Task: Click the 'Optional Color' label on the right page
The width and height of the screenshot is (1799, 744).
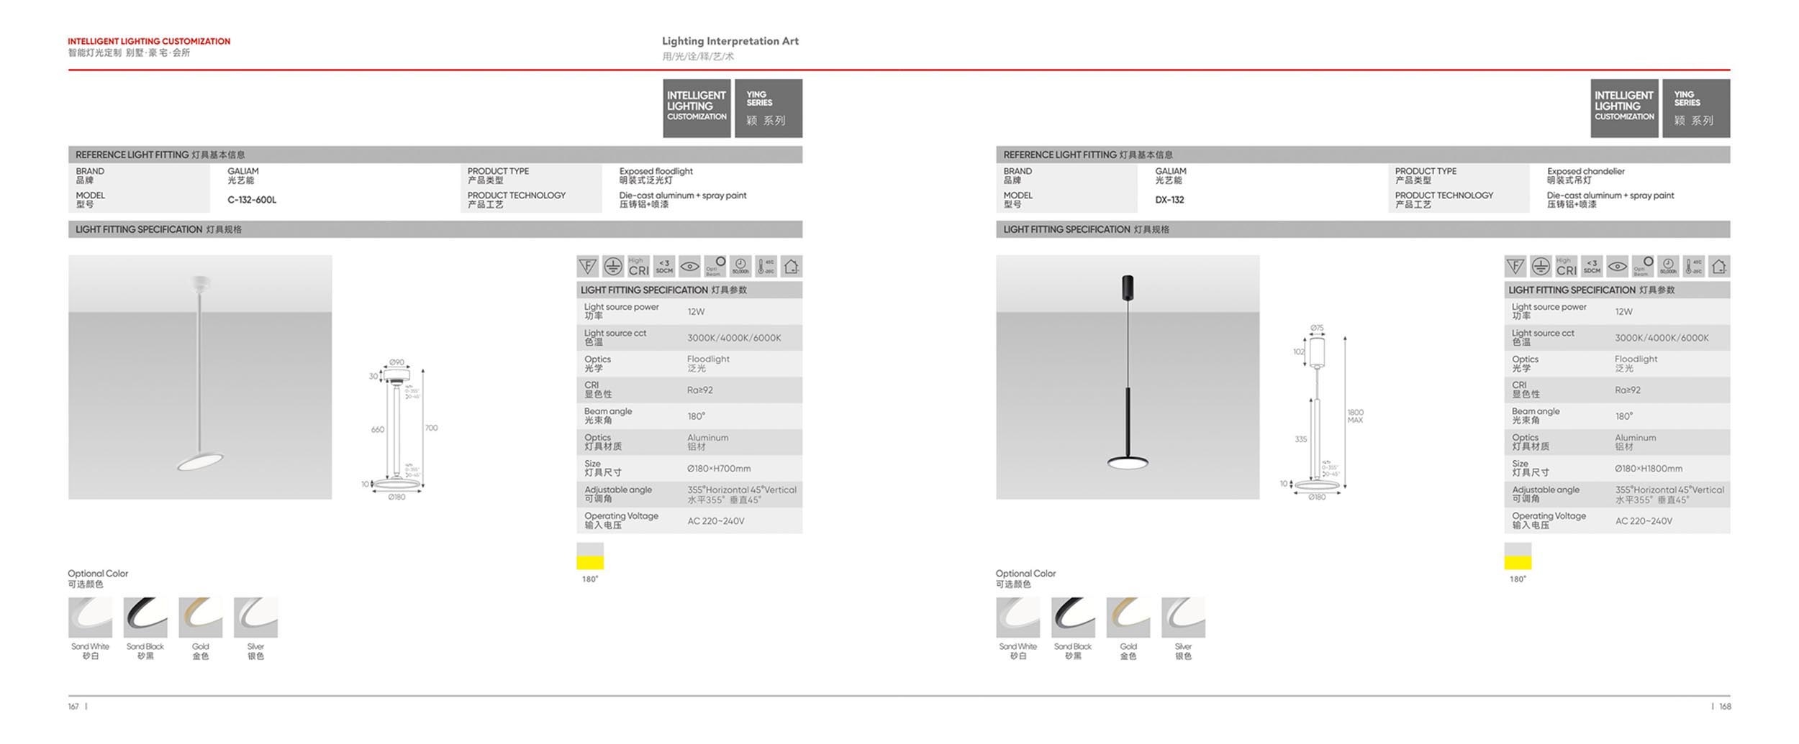Action: (1025, 574)
